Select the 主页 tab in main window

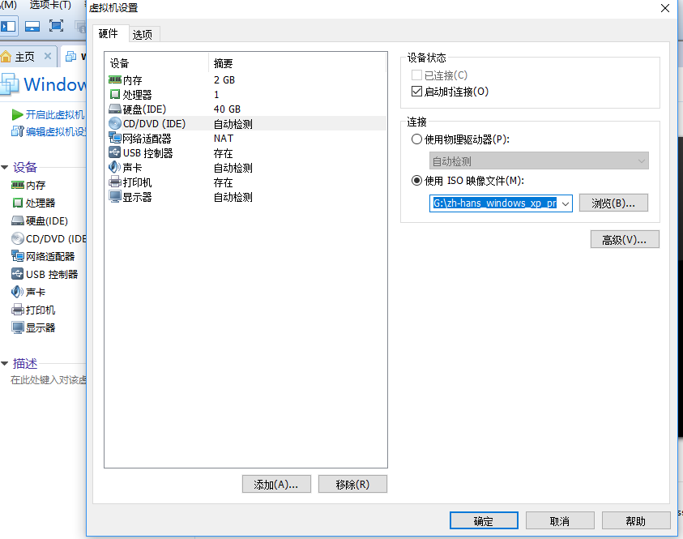point(25,57)
